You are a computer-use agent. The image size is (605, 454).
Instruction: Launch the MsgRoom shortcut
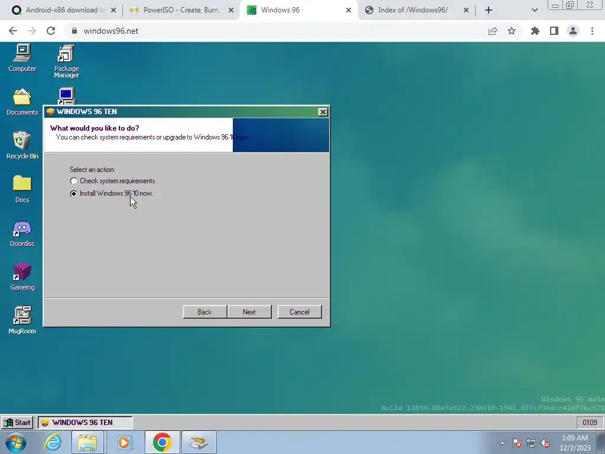click(x=22, y=320)
